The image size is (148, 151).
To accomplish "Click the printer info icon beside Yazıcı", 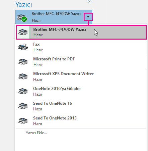I will tap(89, 1).
